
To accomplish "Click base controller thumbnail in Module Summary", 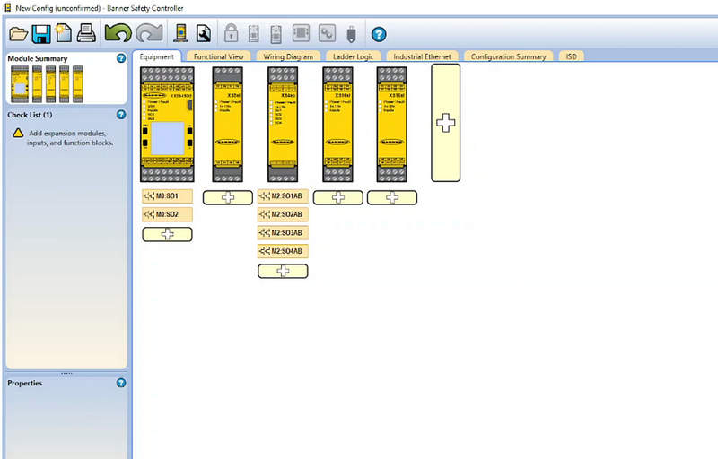I will 20,84.
